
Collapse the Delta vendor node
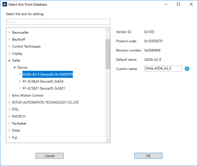point(9,60)
